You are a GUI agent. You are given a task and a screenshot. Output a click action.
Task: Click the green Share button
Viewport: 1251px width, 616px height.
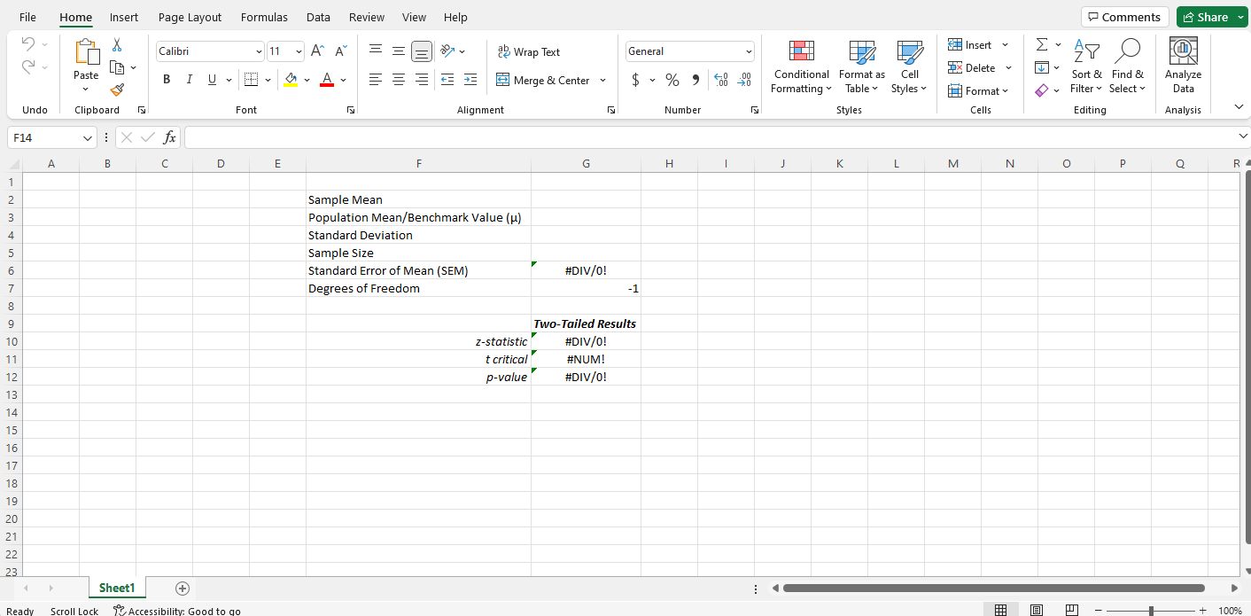[1209, 16]
